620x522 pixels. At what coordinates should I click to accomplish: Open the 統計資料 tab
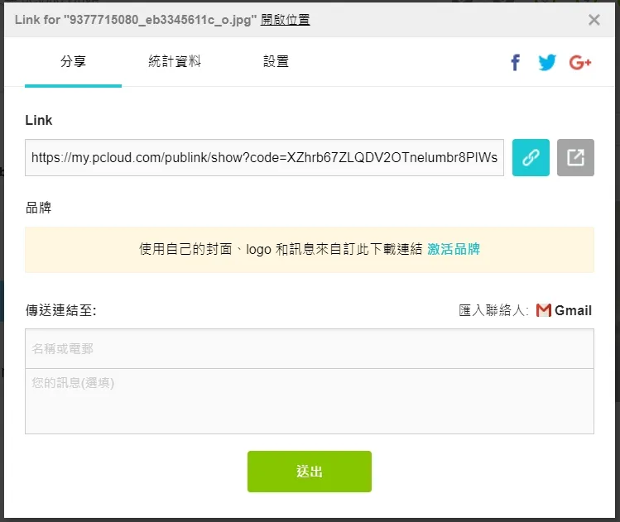175,62
